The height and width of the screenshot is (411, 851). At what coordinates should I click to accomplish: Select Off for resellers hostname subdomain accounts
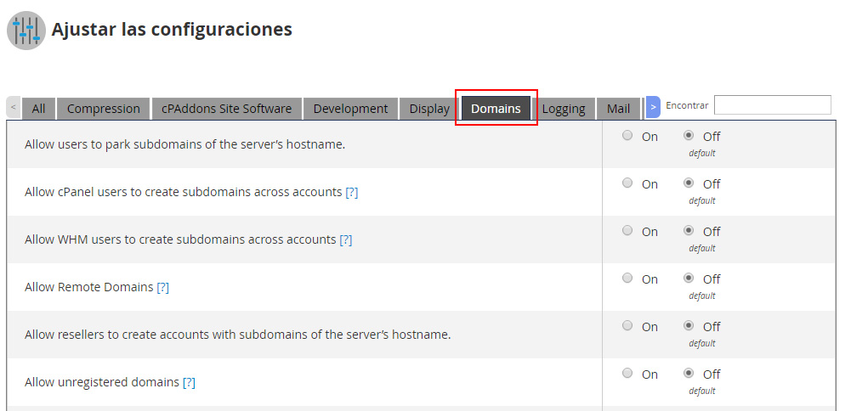(689, 325)
